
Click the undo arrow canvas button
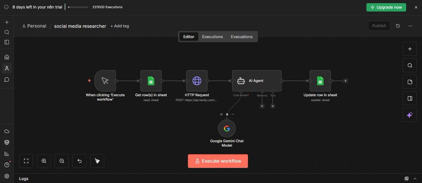pyautogui.click(x=79, y=161)
